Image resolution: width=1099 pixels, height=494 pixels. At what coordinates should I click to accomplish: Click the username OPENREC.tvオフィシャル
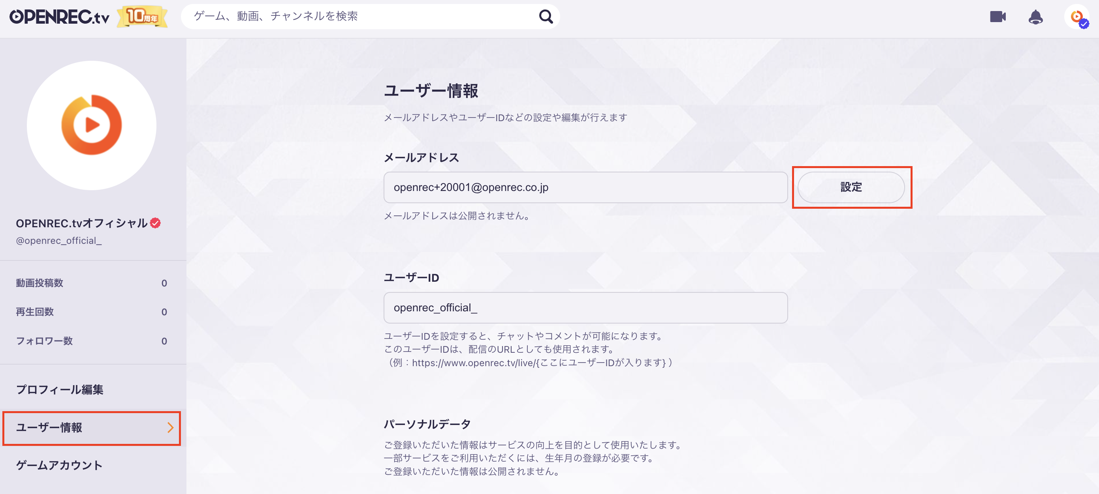81,223
